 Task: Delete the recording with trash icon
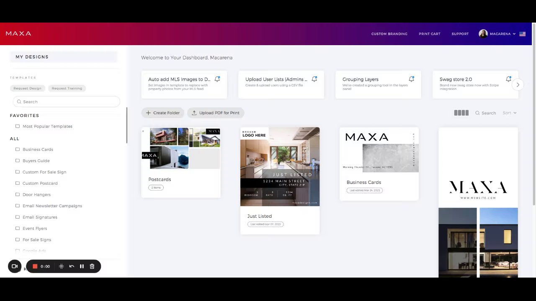(x=92, y=266)
